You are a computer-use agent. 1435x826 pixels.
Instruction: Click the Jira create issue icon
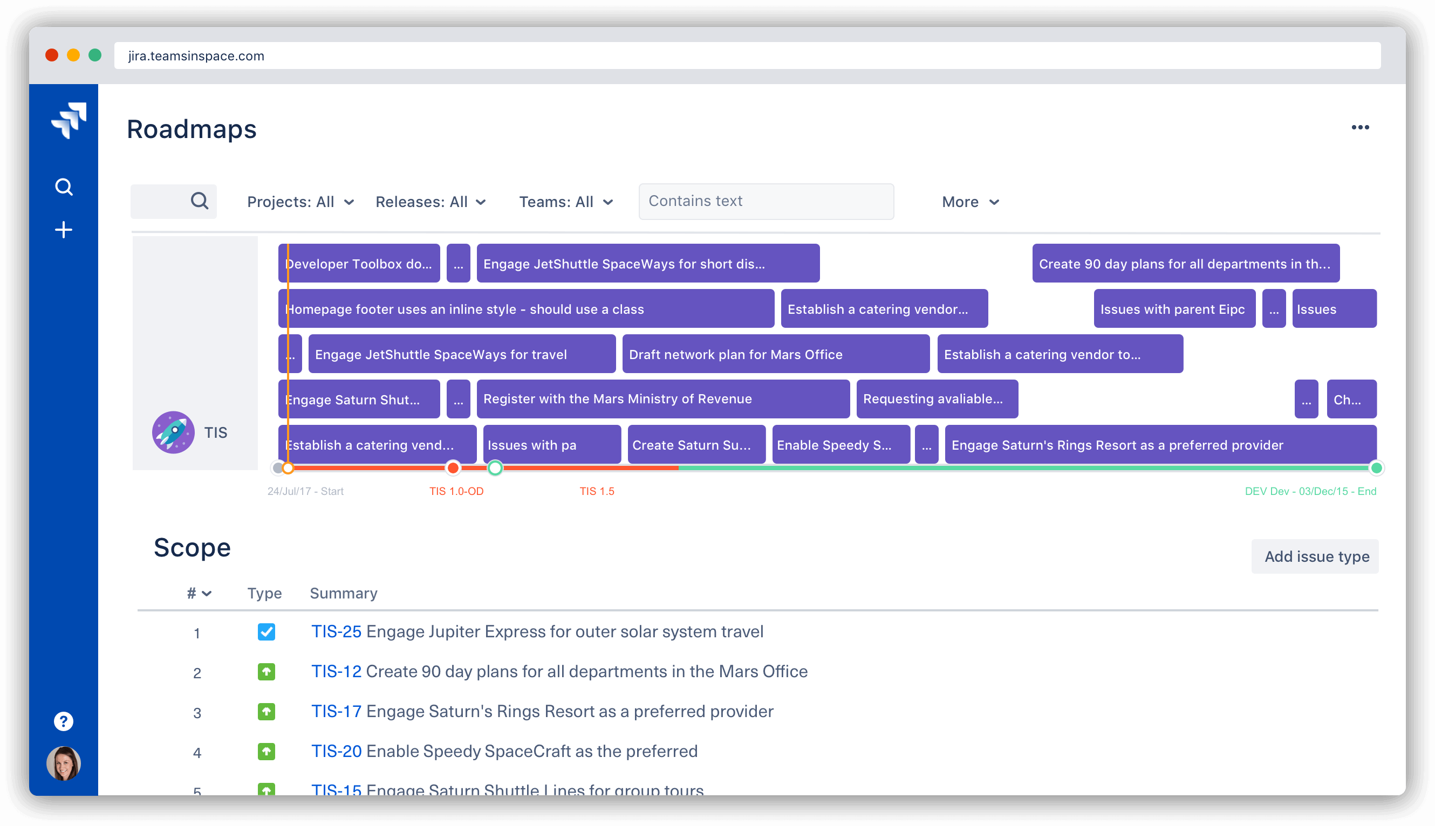(x=63, y=229)
